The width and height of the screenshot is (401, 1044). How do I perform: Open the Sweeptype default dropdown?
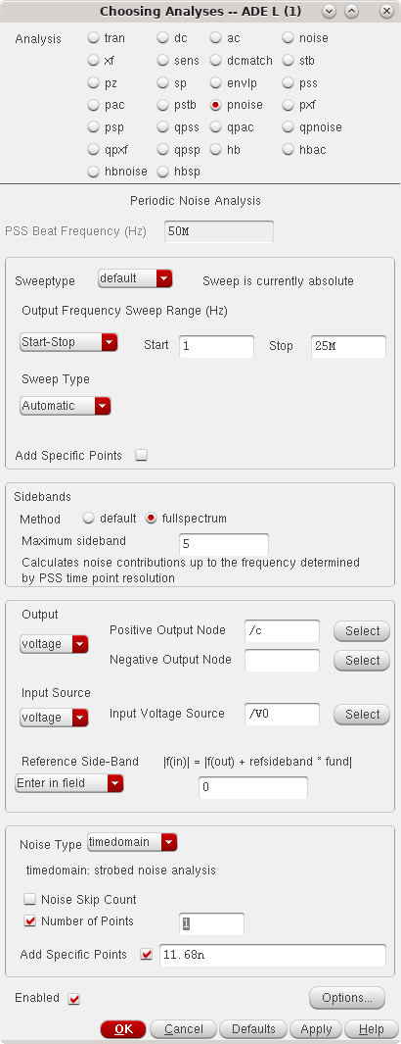pos(135,278)
